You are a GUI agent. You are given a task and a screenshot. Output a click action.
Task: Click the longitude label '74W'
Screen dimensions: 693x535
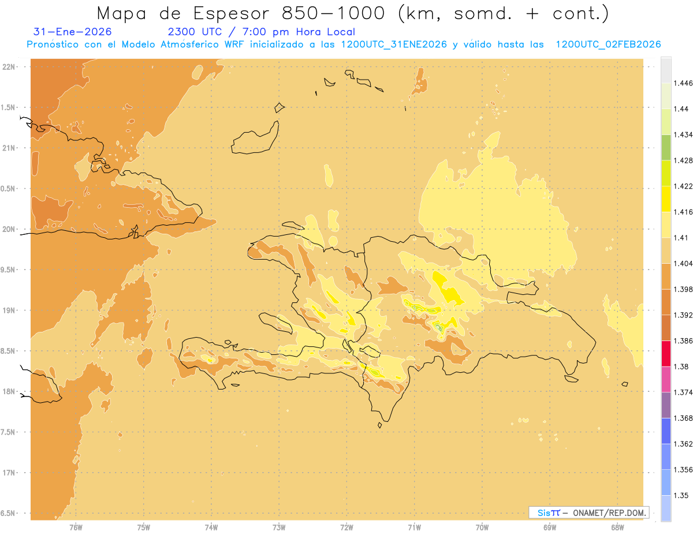tap(211, 527)
